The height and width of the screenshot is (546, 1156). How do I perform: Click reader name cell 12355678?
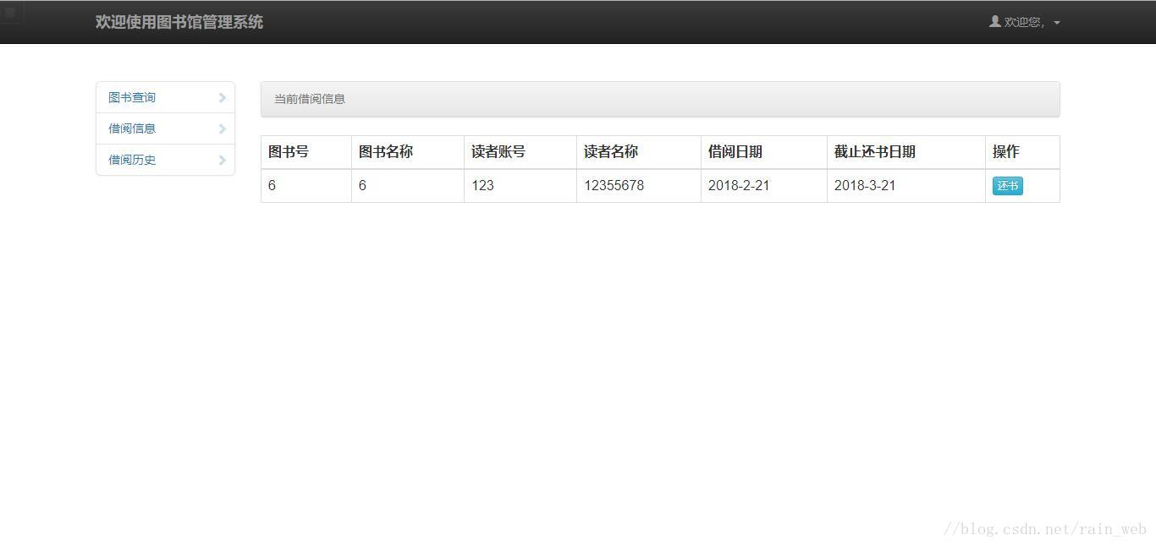pos(639,186)
